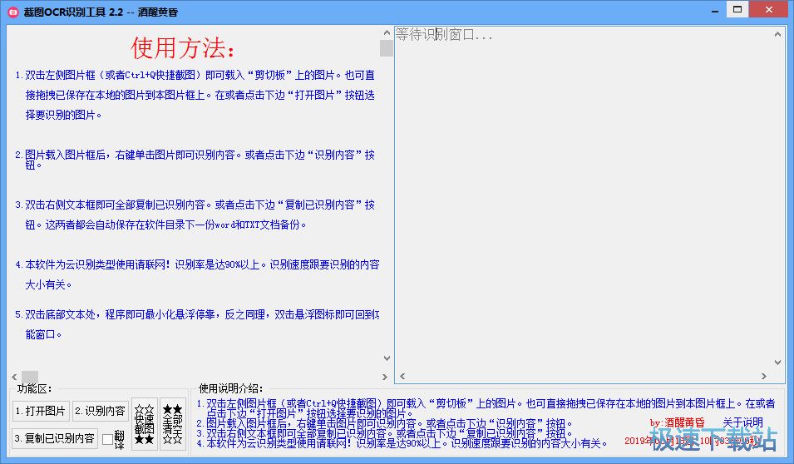Click 1.打开图片 button

pyautogui.click(x=40, y=411)
